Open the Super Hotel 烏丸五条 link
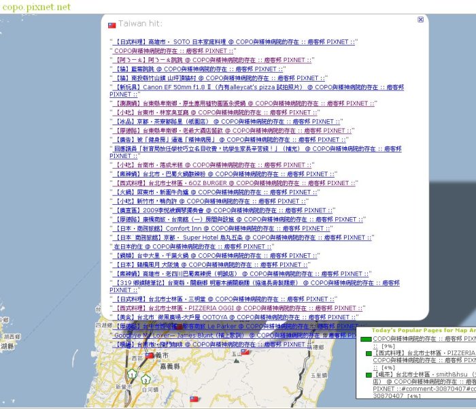The height and width of the screenshot is (409, 476). coord(242,238)
